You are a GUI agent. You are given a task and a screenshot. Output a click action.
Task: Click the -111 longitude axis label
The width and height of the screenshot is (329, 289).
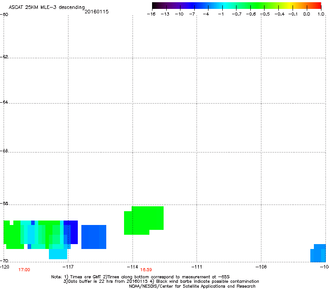(x=197, y=267)
